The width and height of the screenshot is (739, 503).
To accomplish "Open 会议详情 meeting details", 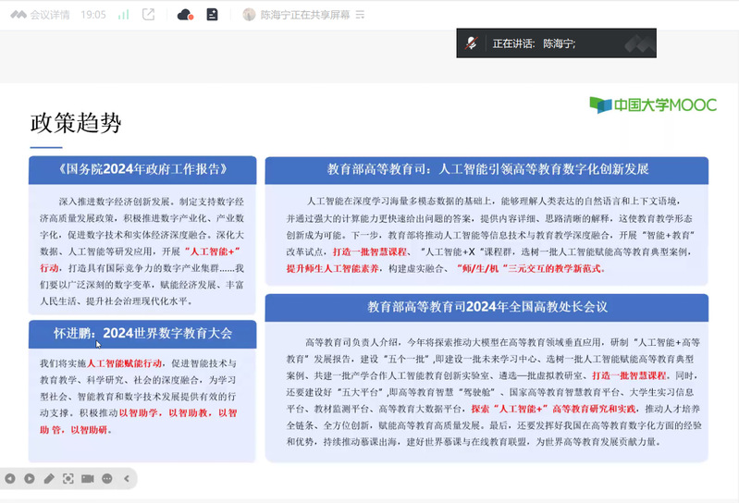I will pos(41,15).
